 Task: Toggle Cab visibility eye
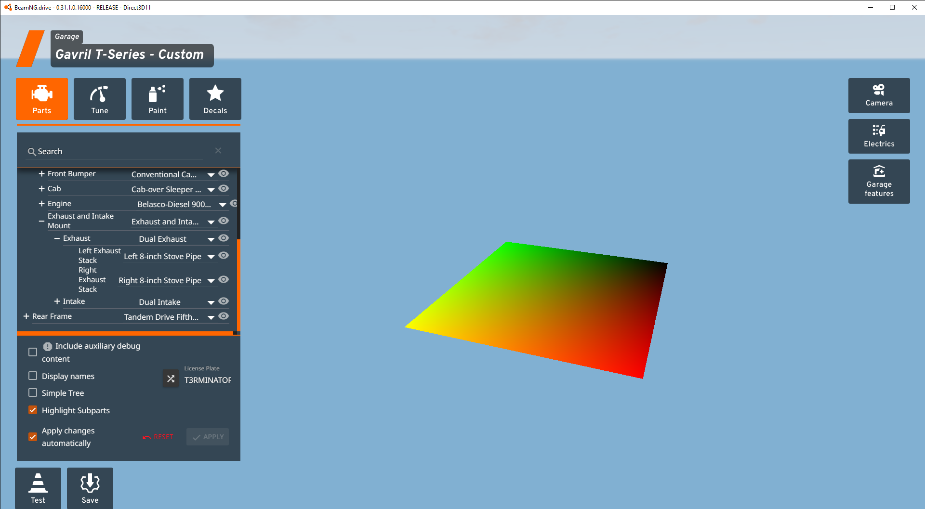[224, 188]
